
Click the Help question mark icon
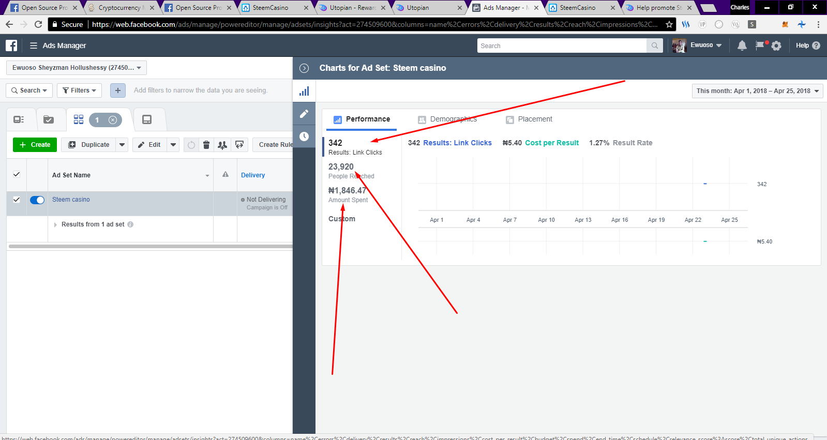tap(816, 45)
